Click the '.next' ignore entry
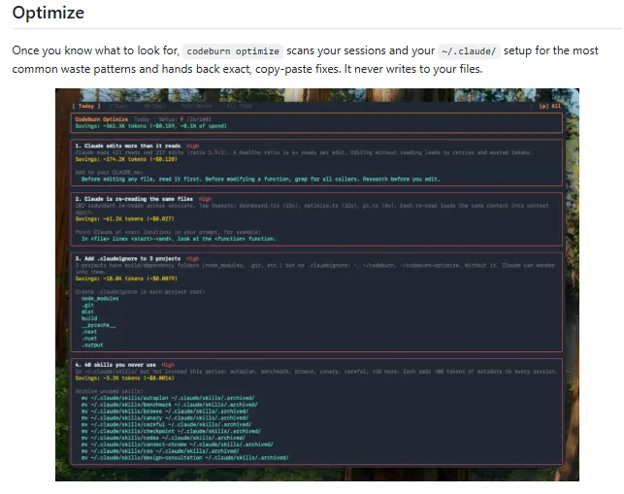Viewport: 624px width, 494px height. click(89, 332)
